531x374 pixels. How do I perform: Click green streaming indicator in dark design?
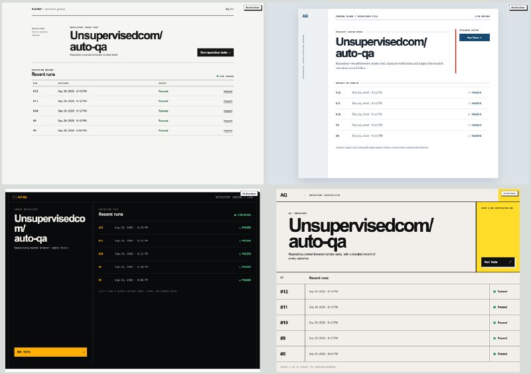pyautogui.click(x=243, y=215)
